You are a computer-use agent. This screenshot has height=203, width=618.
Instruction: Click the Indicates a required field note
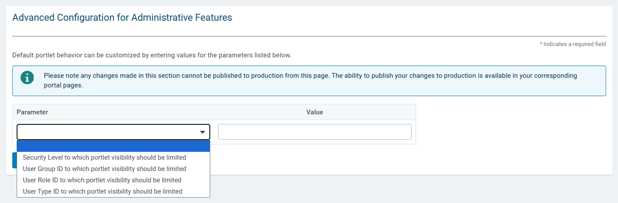point(575,45)
